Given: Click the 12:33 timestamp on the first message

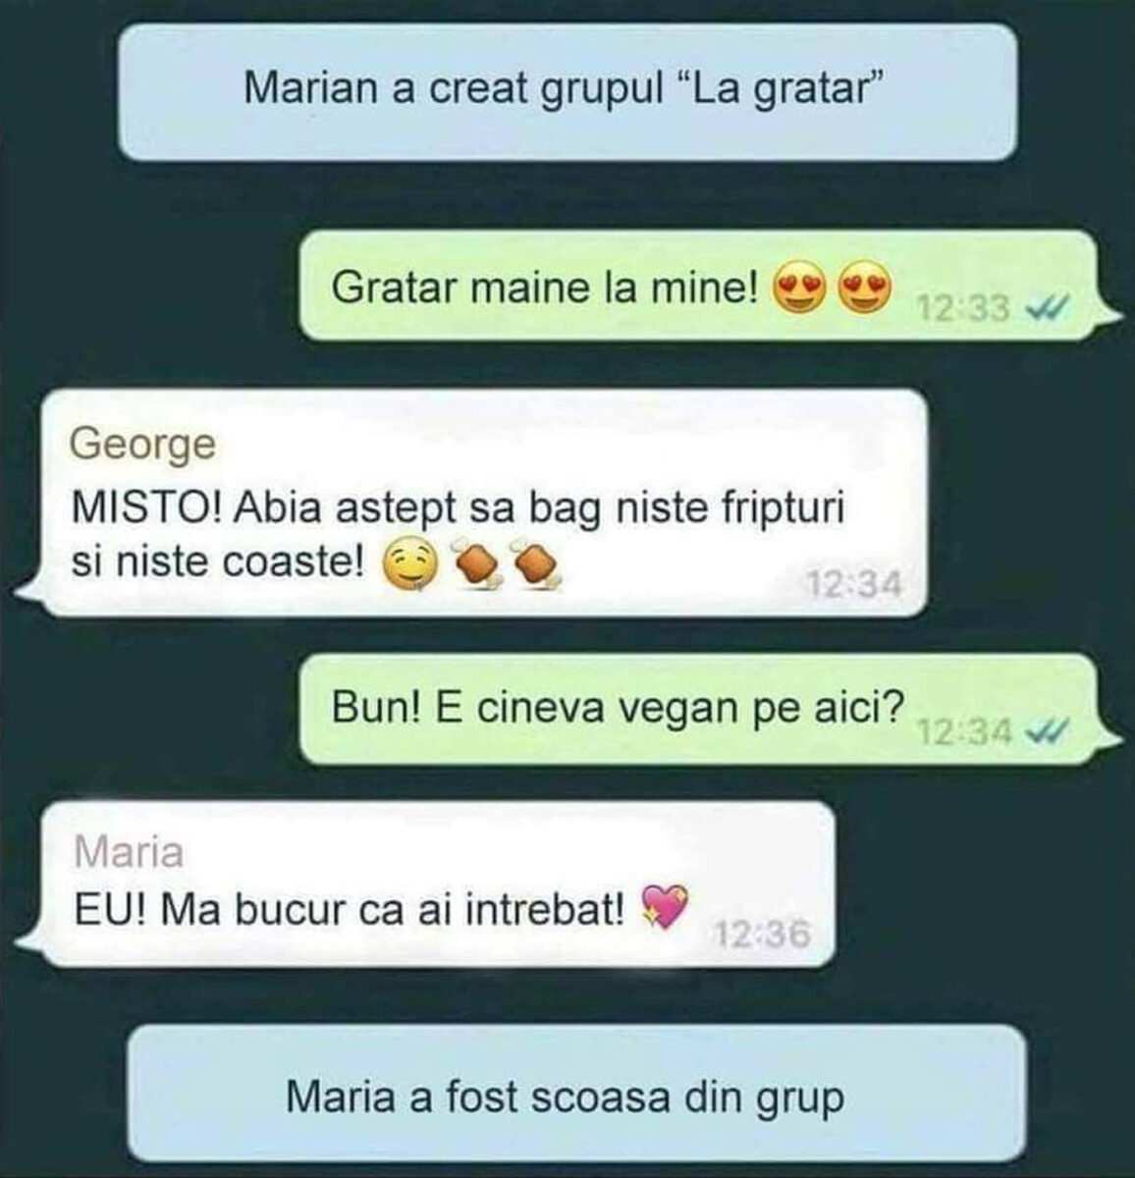Looking at the screenshot, I should click(x=962, y=309).
